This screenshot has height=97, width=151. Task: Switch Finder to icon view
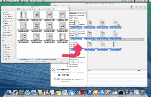click(18, 9)
